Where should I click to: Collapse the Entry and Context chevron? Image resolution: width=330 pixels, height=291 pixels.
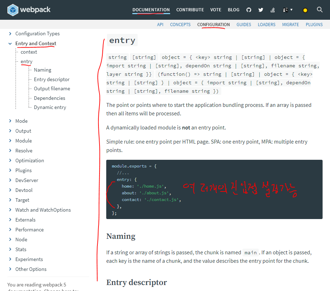click(10, 43)
